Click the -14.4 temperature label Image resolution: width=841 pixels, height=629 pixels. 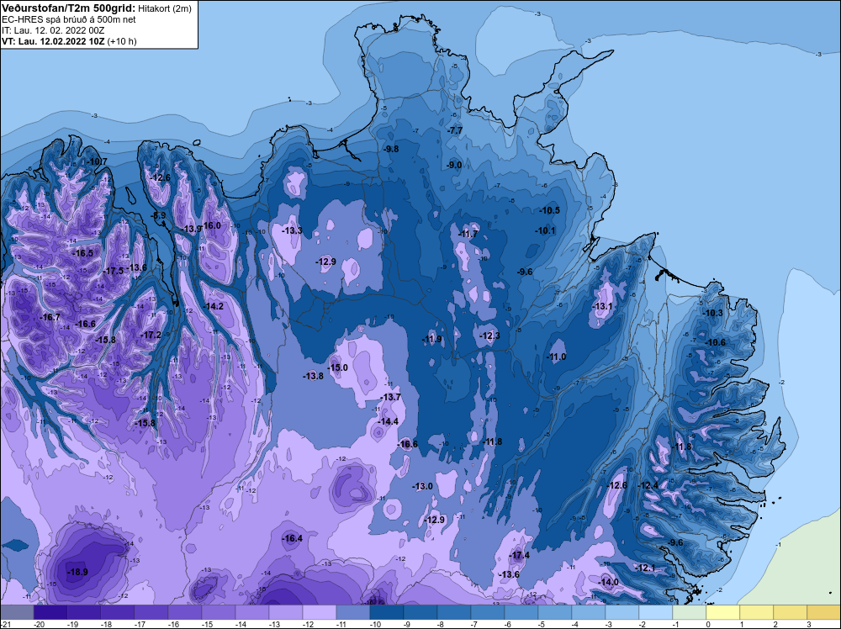click(x=388, y=421)
